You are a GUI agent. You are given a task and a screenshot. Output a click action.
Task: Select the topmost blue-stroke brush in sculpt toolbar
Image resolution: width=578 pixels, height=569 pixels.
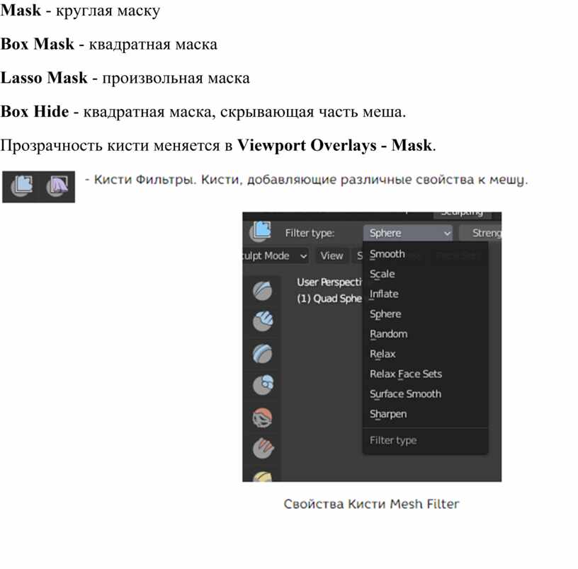[x=263, y=289]
